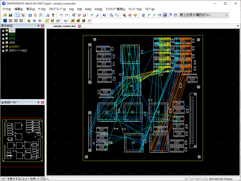Expand the 3(P3) layer node
This screenshot has height=181, width=241.
pos(3,38)
